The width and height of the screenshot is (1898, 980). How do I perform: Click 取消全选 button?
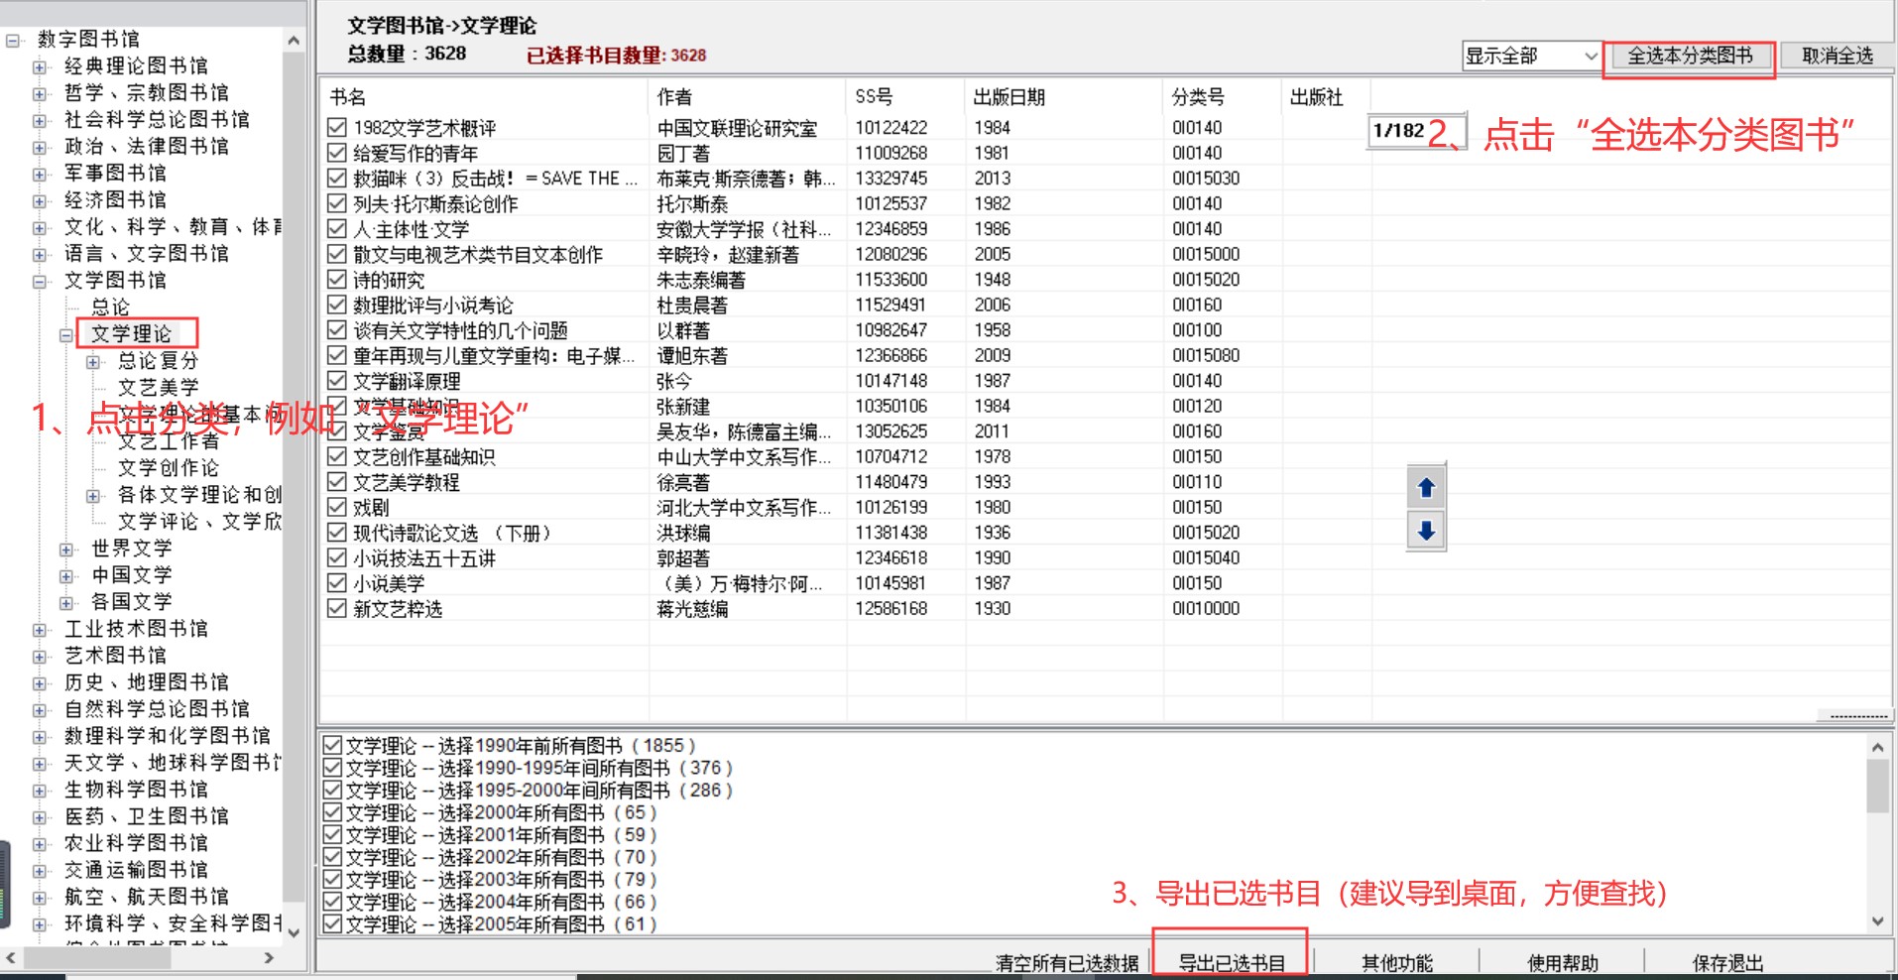point(1837,57)
